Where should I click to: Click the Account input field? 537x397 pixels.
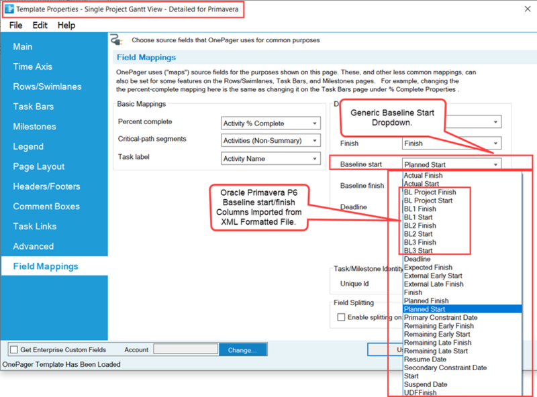(x=186, y=349)
